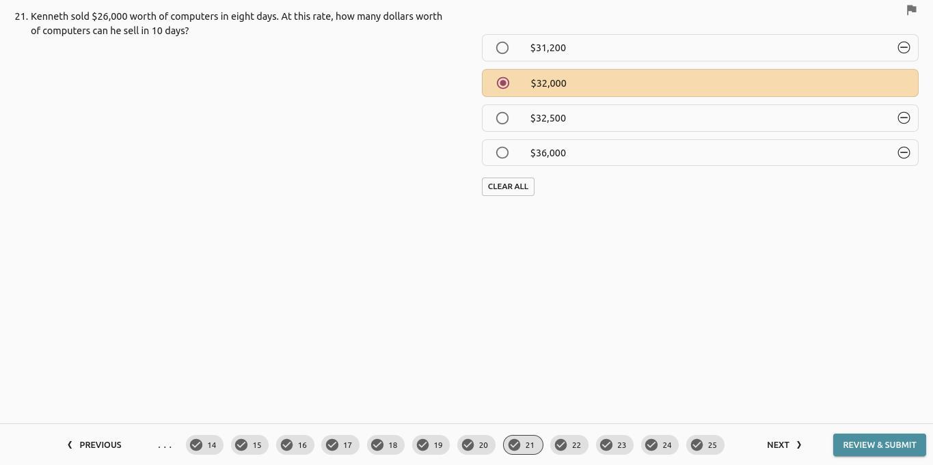Expand earlier questions with the ellipsis
The height and width of the screenshot is (465, 933).
point(165,445)
